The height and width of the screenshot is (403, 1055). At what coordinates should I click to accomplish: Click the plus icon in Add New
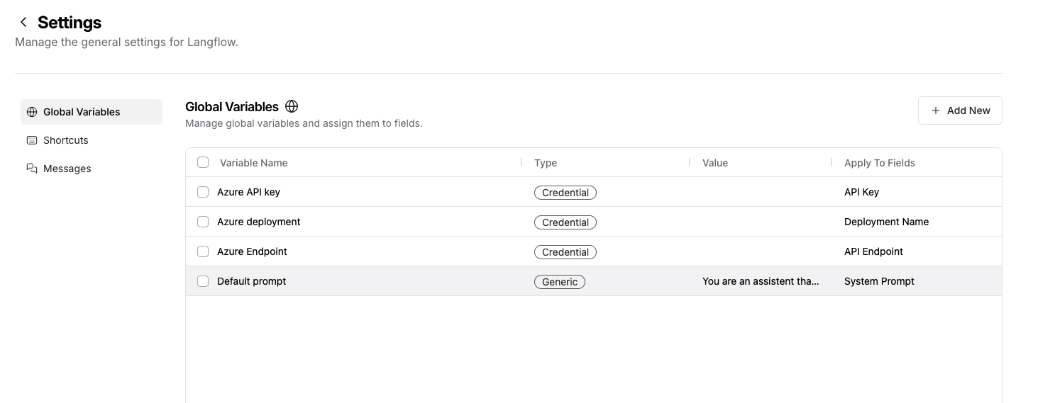pyautogui.click(x=935, y=110)
